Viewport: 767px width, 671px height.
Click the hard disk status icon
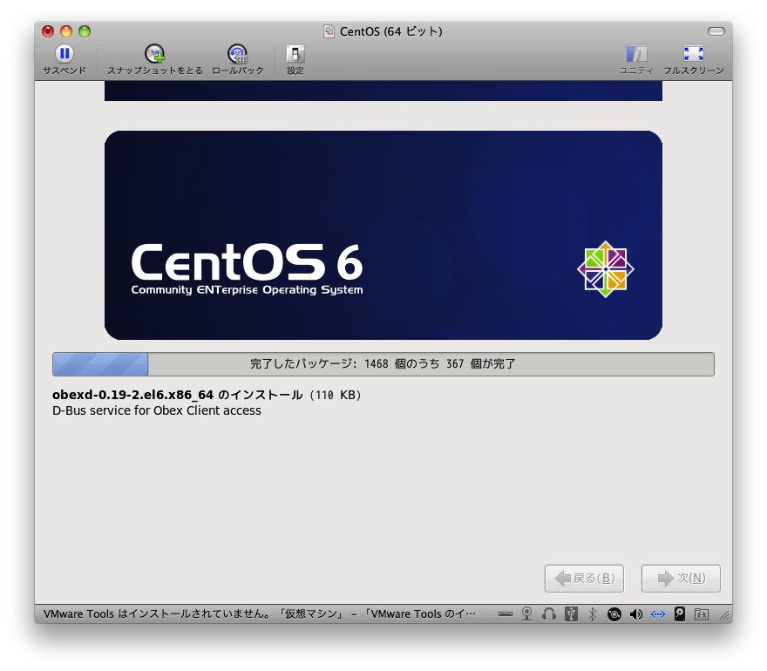point(680,613)
